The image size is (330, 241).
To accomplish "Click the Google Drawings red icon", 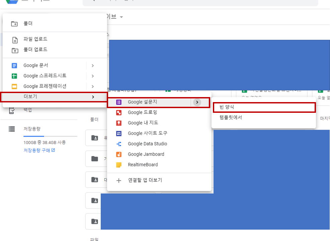I will 119,112.
